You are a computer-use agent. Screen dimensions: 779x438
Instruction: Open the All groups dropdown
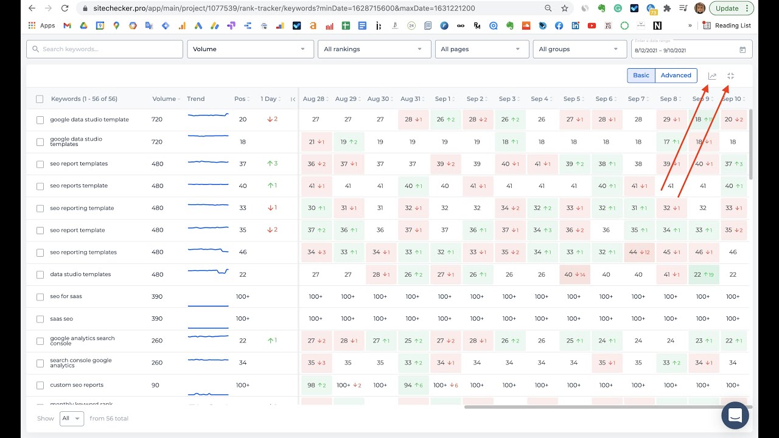point(579,49)
